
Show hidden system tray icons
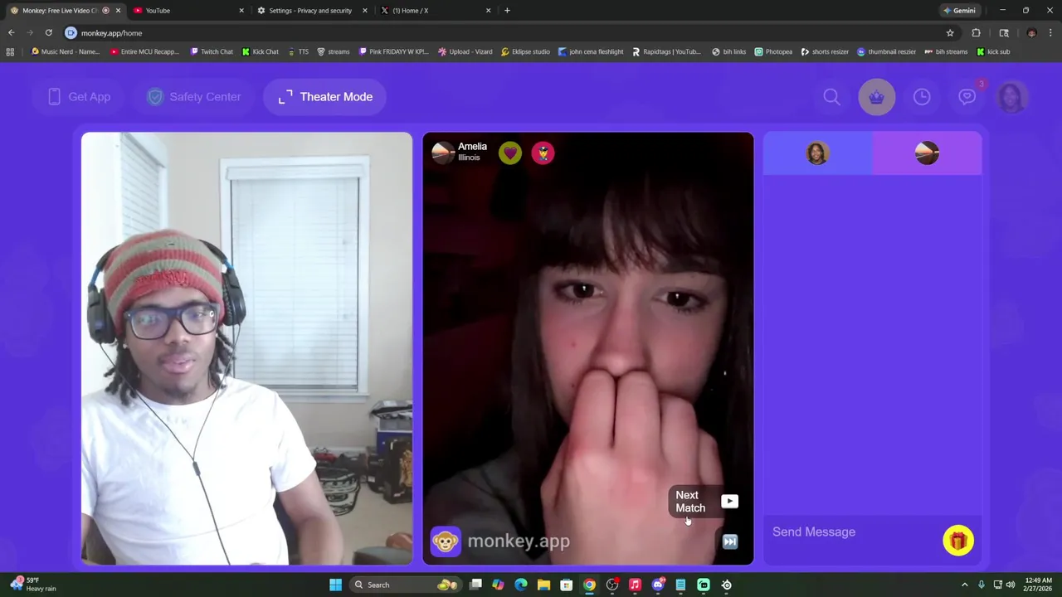(964, 585)
